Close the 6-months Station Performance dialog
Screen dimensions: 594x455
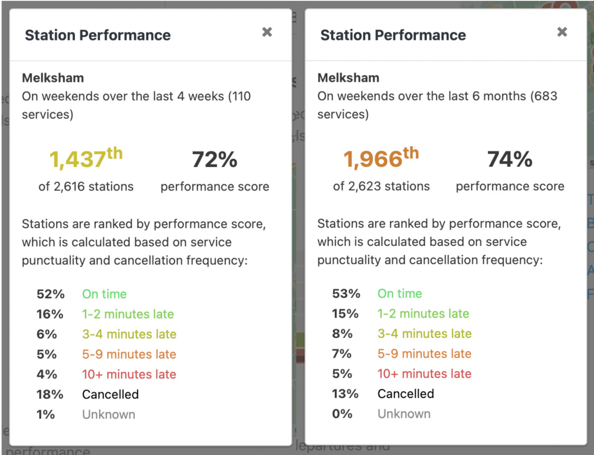562,32
